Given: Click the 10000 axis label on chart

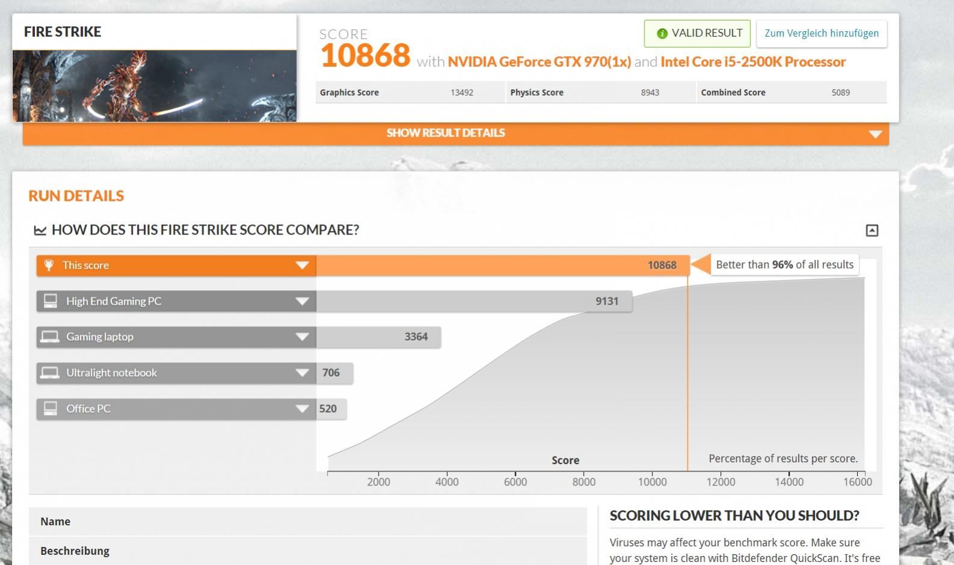Looking at the screenshot, I should [652, 482].
